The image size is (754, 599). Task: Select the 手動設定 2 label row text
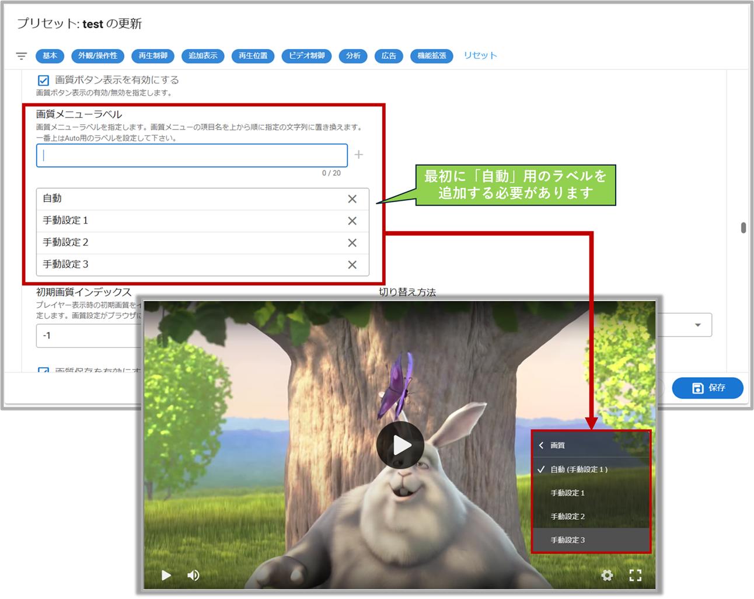(65, 242)
